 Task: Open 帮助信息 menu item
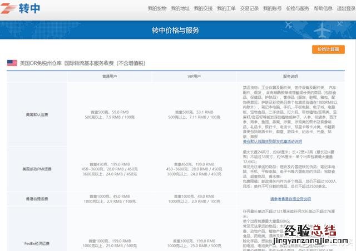click(x=323, y=9)
